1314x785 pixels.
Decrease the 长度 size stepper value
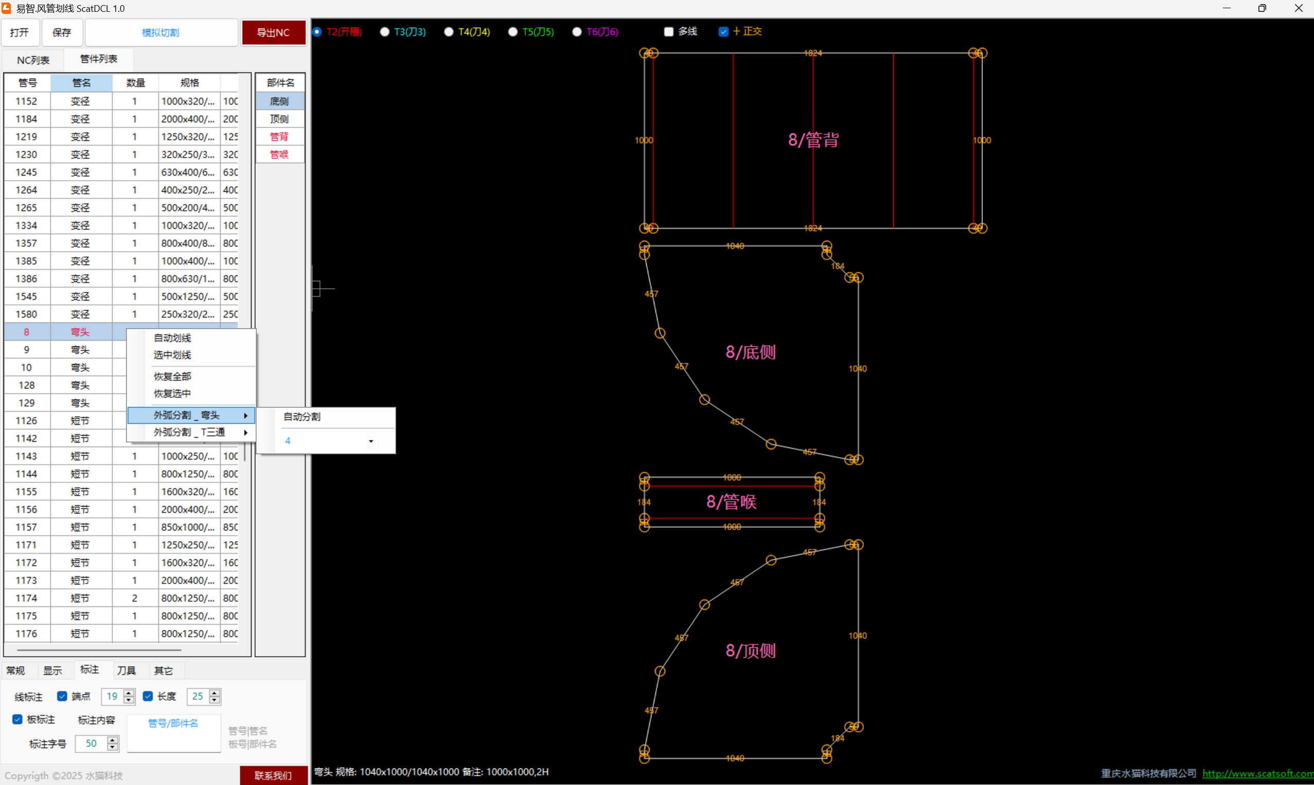click(x=214, y=700)
